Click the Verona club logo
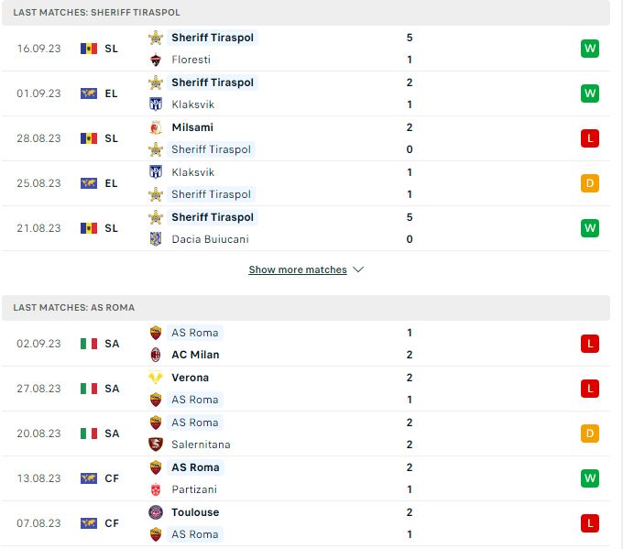 tap(156, 378)
